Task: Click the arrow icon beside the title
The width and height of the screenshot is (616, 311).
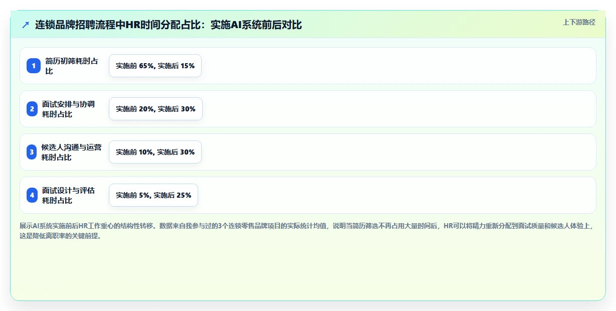Action: 26,25
